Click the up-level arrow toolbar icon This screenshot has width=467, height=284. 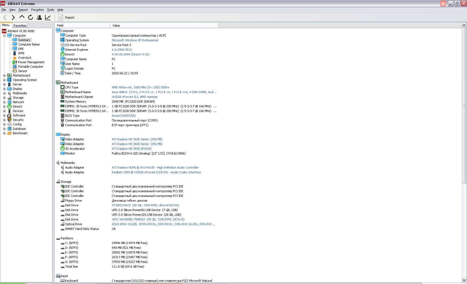tap(22, 17)
